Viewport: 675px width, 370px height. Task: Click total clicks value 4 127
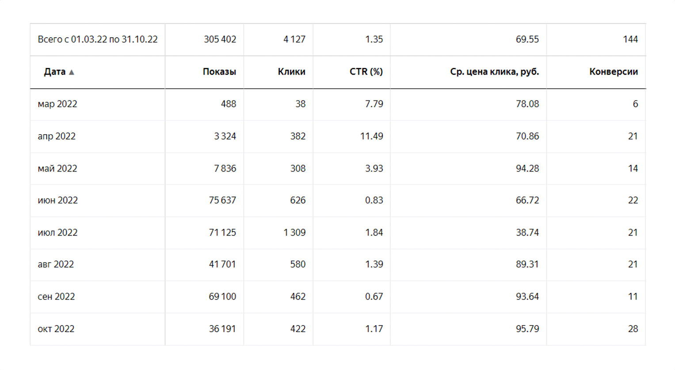click(294, 39)
